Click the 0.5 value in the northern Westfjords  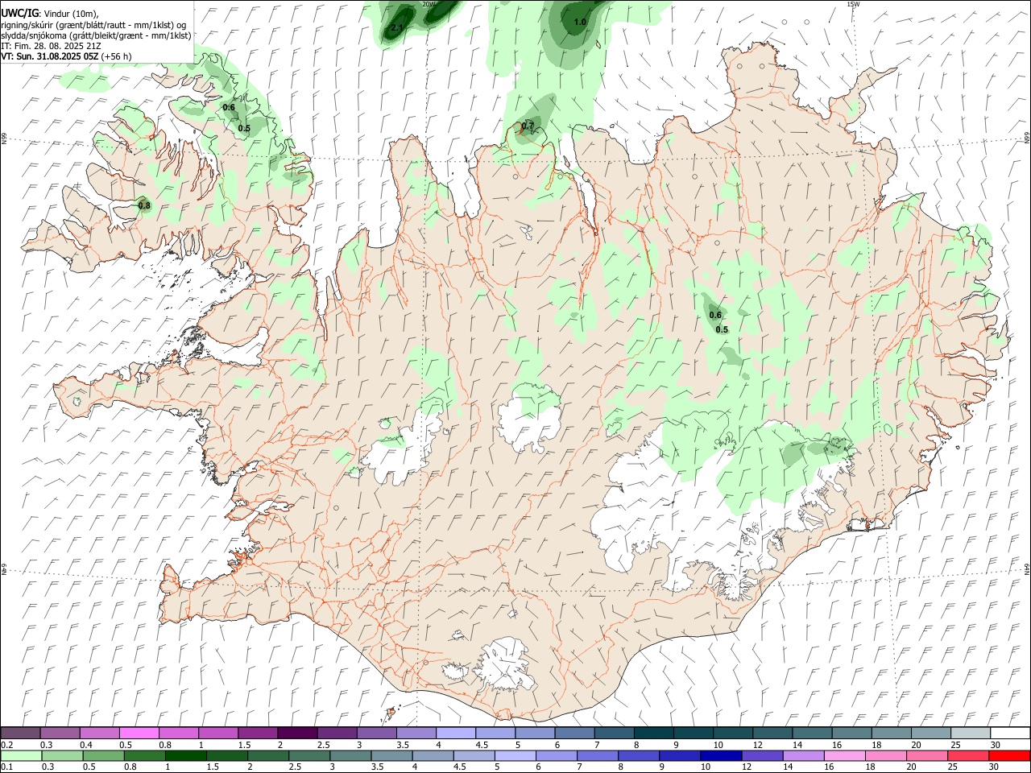(x=244, y=128)
